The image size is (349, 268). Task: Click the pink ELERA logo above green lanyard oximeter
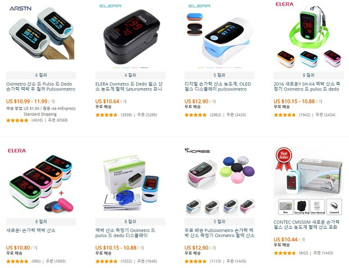[284, 4]
